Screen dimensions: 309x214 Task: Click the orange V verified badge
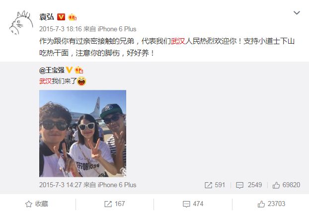pyautogui.click(x=61, y=17)
